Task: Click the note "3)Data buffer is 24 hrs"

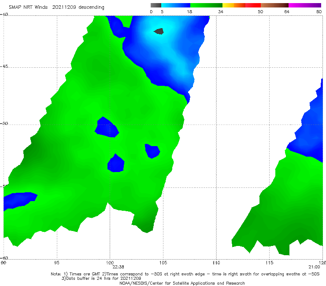Action: (x=101, y=279)
